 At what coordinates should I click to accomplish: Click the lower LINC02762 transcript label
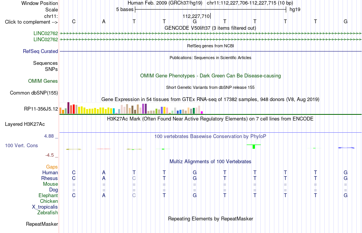pos(46,40)
